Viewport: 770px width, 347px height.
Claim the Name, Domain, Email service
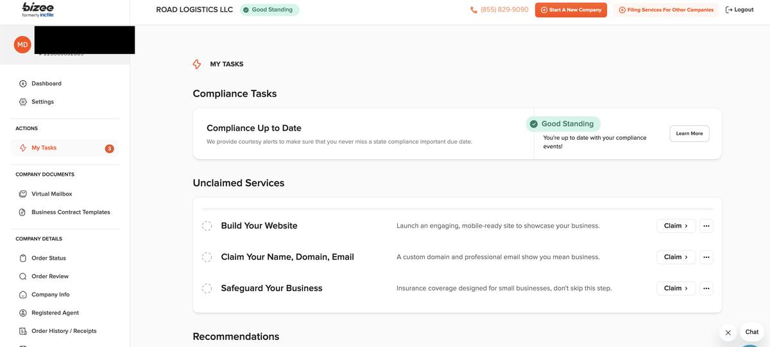click(x=676, y=257)
